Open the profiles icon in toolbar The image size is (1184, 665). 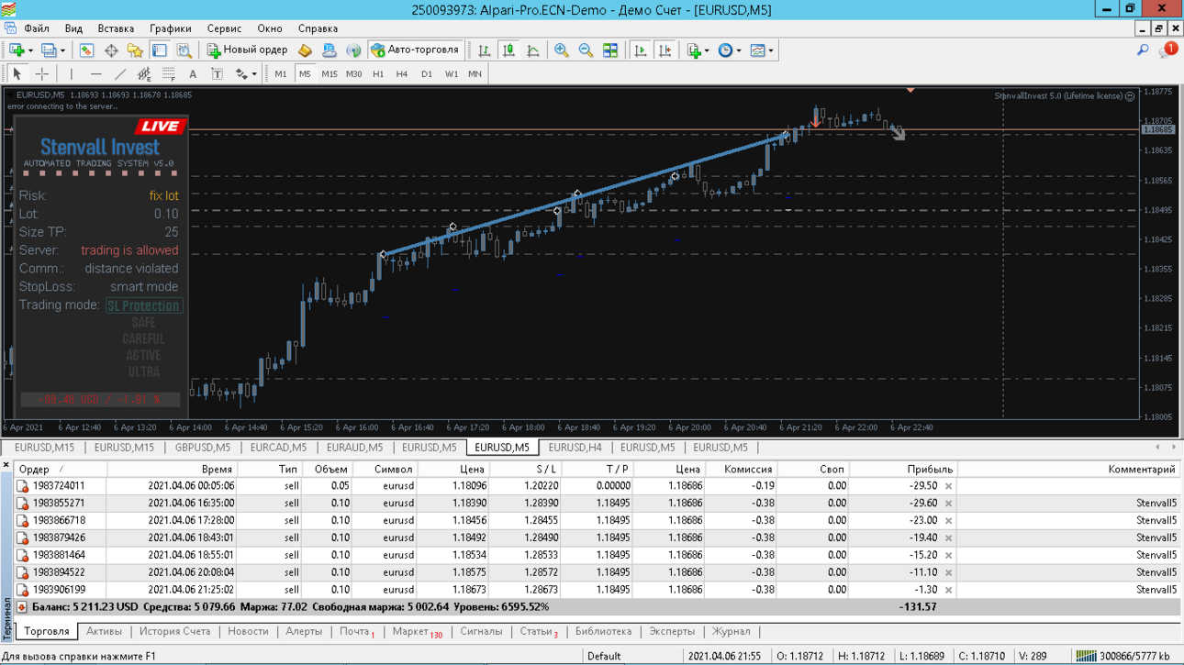(50, 50)
